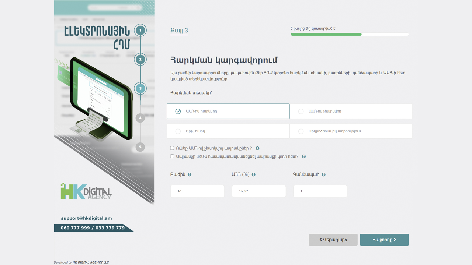Click the HK Digital Agency logo

(86, 191)
